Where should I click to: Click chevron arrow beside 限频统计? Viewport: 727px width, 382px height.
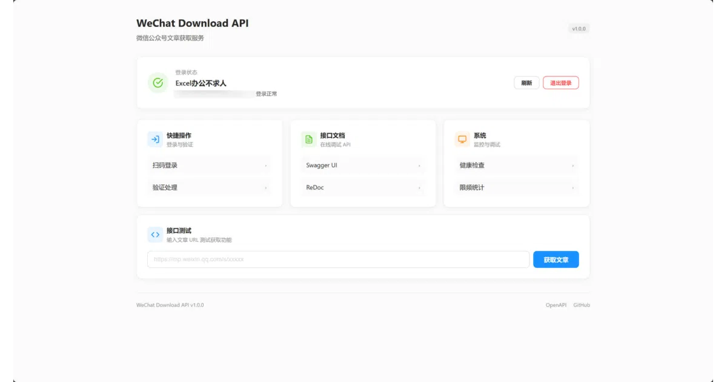573,188
